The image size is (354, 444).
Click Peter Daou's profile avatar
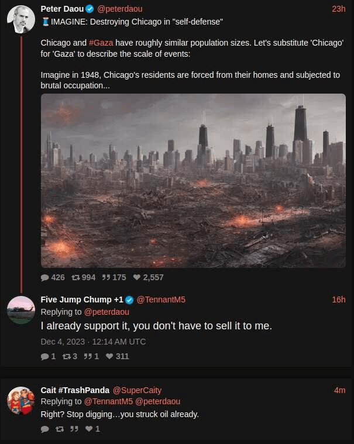click(x=20, y=19)
